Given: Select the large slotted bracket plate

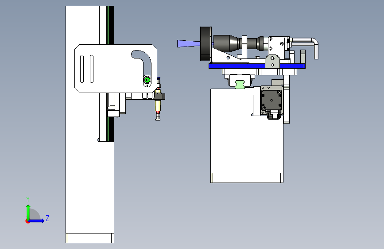Looking at the screenshot, I should pyautogui.click(x=115, y=69).
